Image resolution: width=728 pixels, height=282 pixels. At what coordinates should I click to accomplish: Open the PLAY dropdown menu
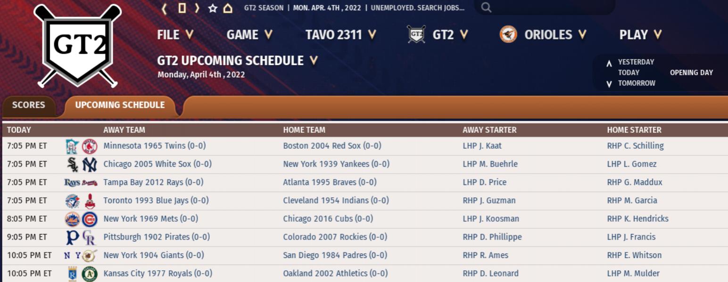(x=640, y=35)
